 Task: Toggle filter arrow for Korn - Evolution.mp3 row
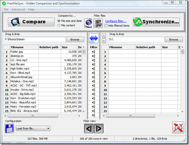coord(93,98)
